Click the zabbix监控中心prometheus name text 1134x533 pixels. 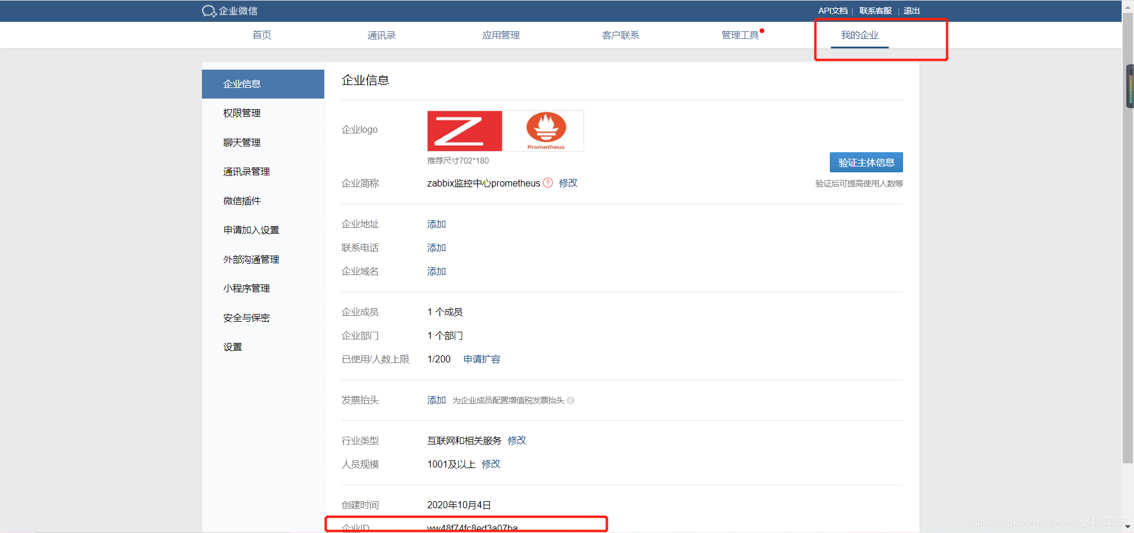[484, 183]
